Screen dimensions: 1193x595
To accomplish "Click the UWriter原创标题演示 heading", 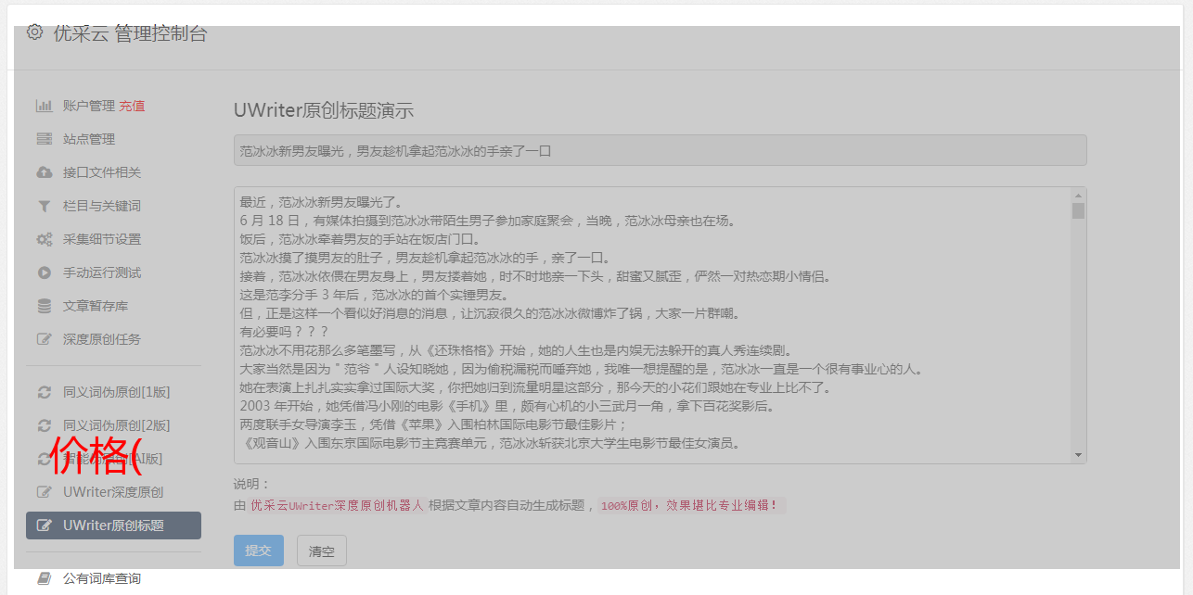I will click(x=324, y=110).
